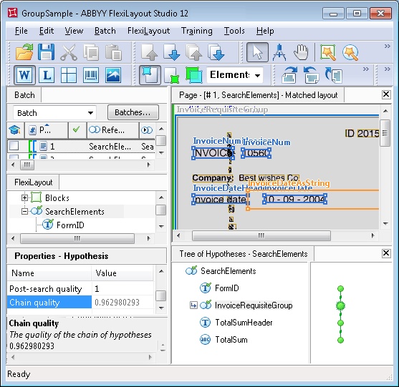Toggle the table separators display icon
The height and width of the screenshot is (387, 399).
pyautogui.click(x=69, y=75)
